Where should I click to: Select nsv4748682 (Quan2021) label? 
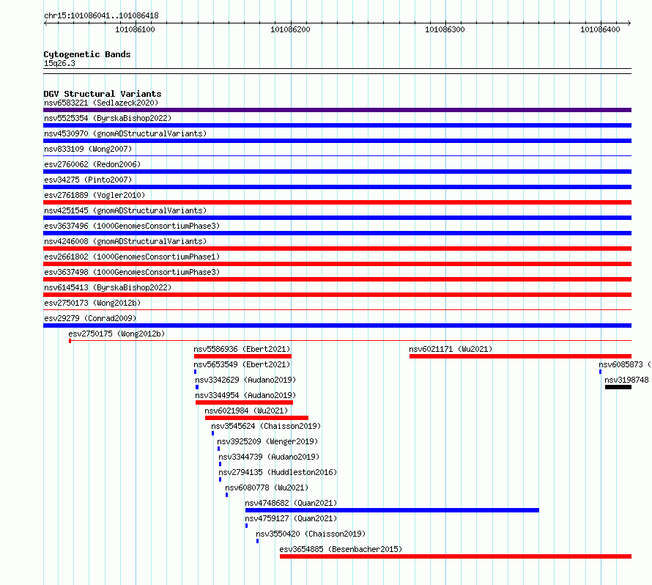tap(291, 503)
